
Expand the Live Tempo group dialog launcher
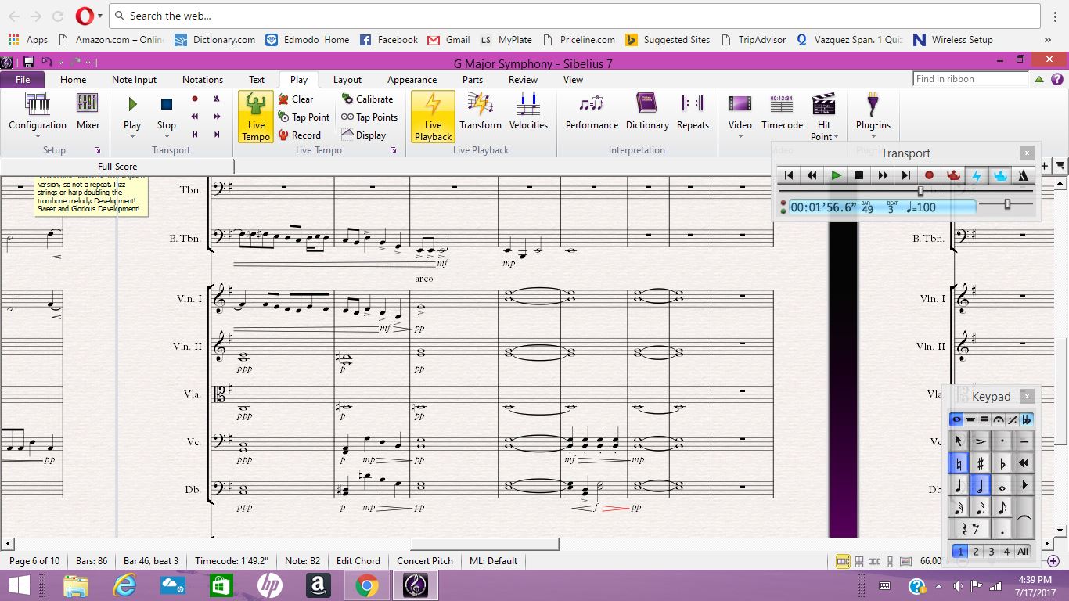pos(394,149)
